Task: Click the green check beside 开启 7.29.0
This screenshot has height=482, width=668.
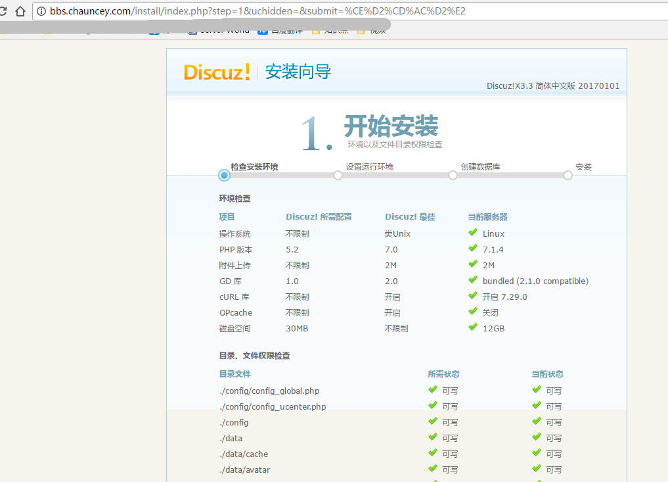Action: pos(473,296)
